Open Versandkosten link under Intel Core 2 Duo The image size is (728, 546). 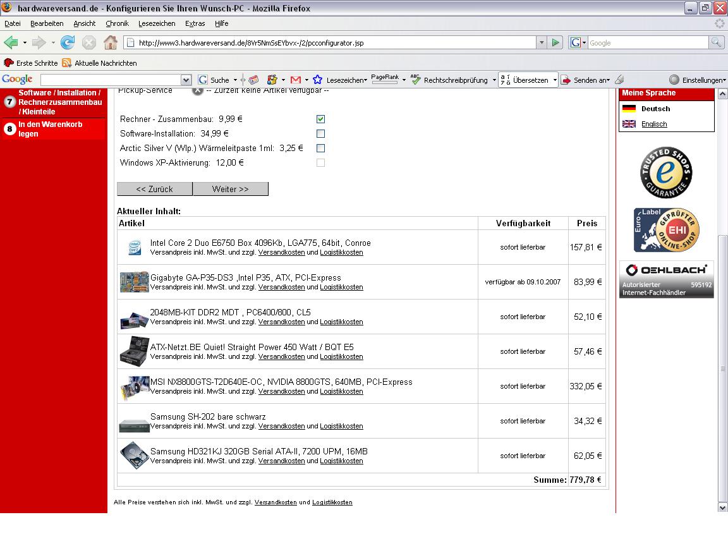click(x=281, y=253)
